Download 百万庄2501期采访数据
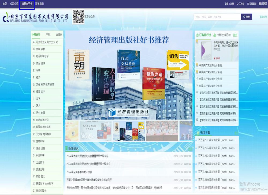 [217, 156]
